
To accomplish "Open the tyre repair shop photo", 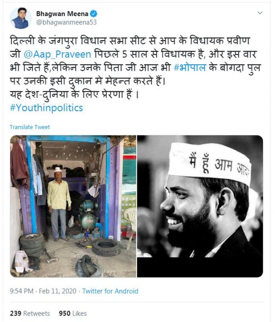I will pyautogui.click(x=73, y=206).
